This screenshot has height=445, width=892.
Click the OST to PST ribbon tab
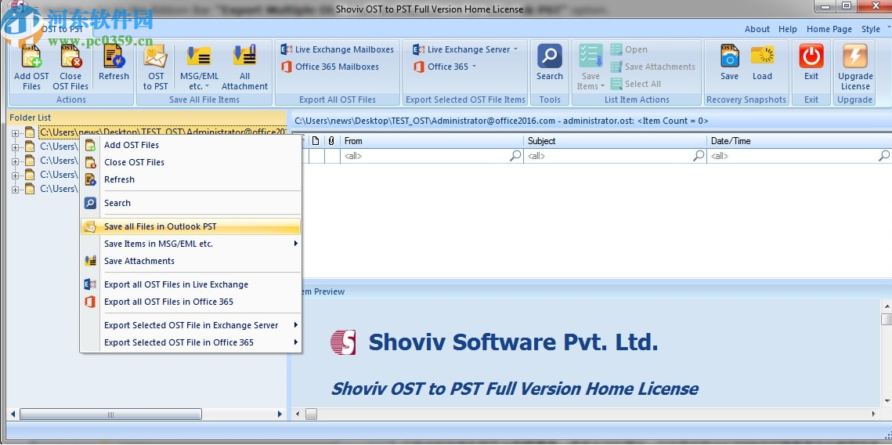(61, 28)
